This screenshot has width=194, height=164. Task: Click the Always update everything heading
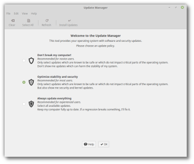click(x=54, y=98)
